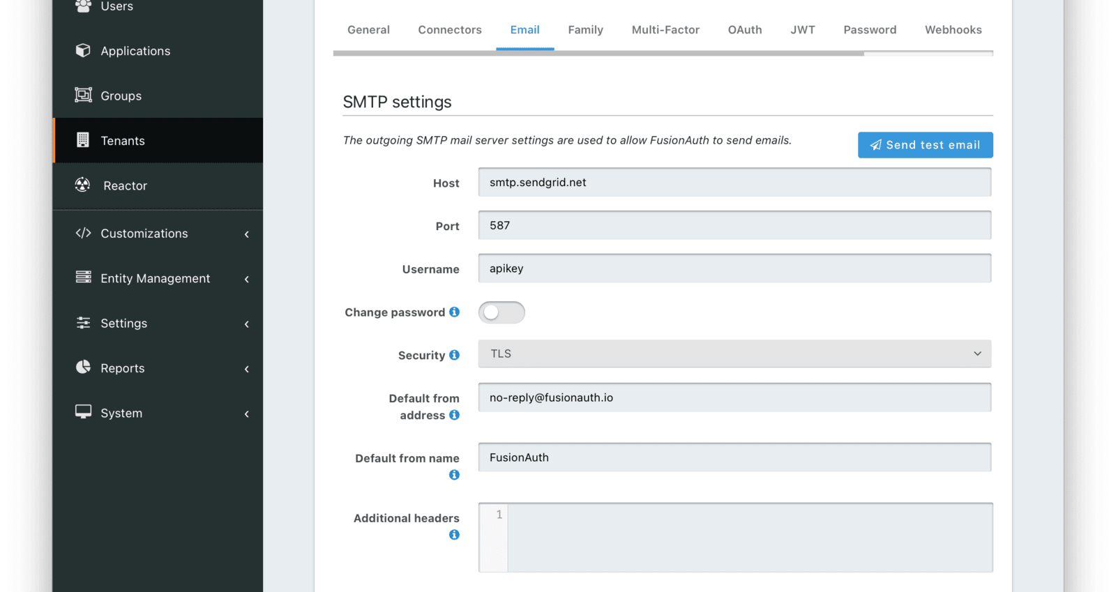Open the Family tab
This screenshot has width=1116, height=592.
pyautogui.click(x=585, y=30)
